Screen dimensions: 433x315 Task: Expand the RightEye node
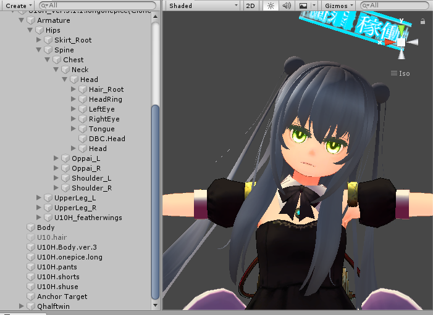point(73,119)
